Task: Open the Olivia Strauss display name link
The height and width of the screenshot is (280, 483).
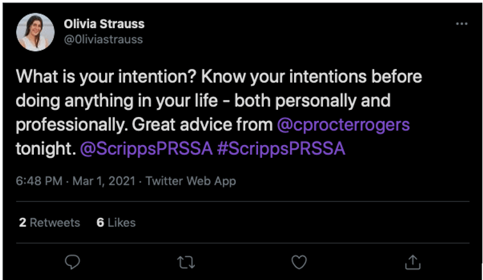Action: 104,24
